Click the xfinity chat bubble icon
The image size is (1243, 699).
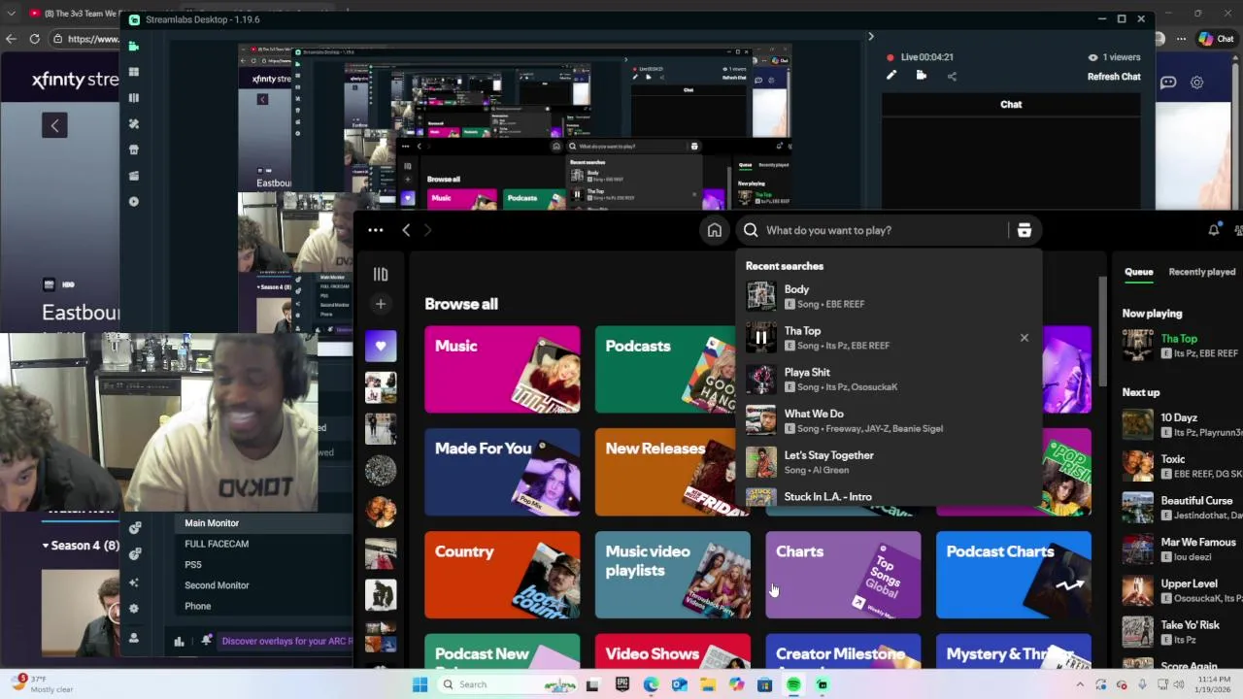point(1168,83)
